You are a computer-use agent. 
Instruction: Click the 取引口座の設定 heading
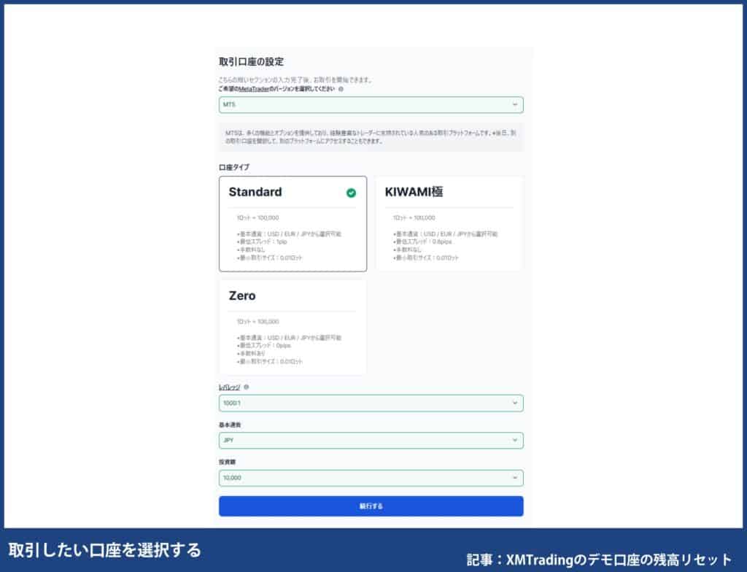[251, 62]
